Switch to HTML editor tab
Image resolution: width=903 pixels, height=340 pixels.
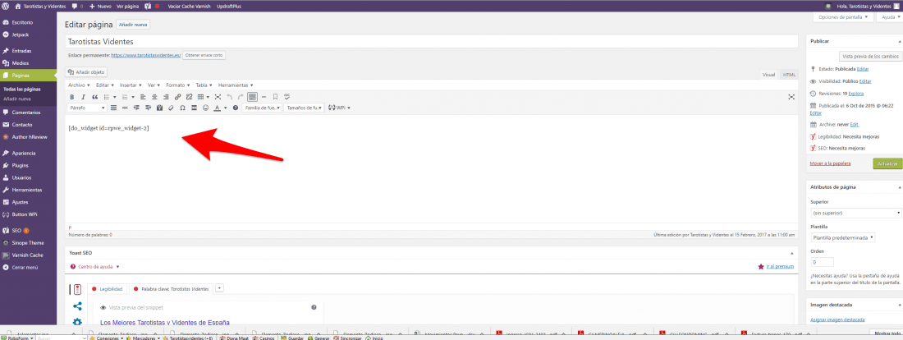tap(788, 75)
